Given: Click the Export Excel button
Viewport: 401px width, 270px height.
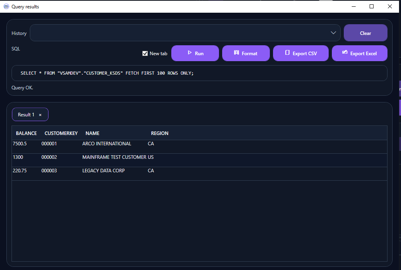Looking at the screenshot, I should point(360,53).
